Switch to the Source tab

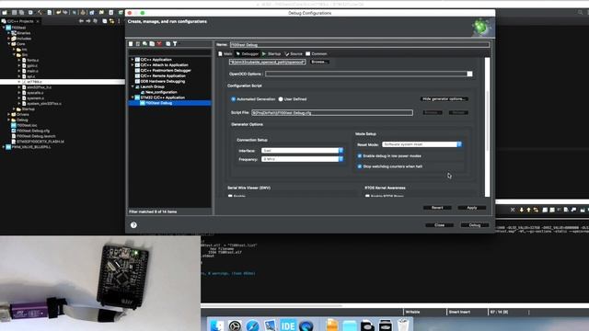coord(294,54)
